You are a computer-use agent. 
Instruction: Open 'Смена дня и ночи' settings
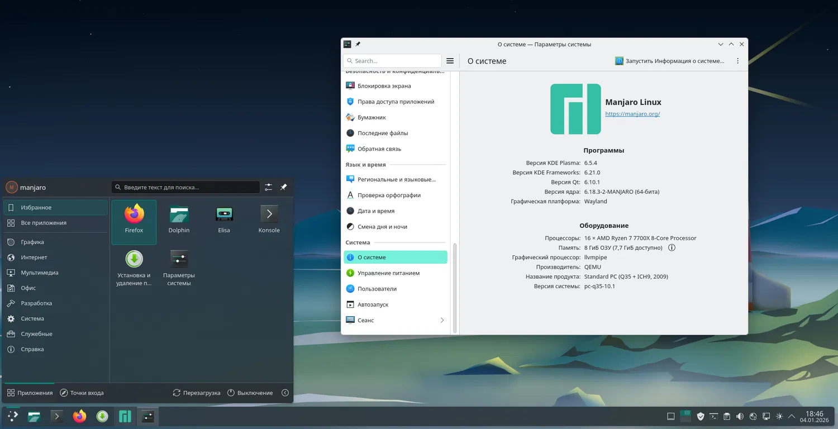click(x=396, y=226)
